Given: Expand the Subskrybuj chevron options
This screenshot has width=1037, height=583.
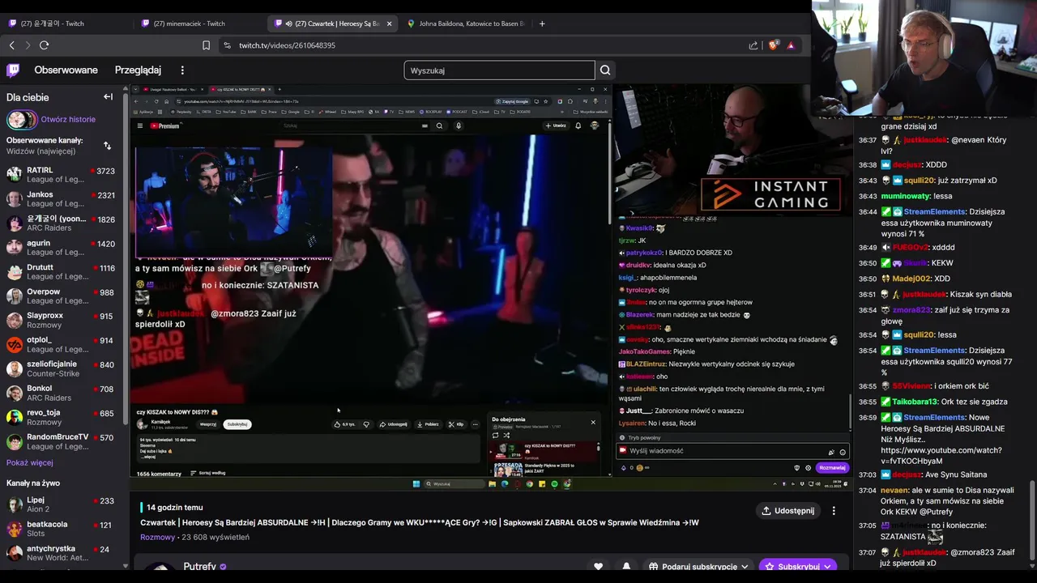Looking at the screenshot, I should [x=827, y=567].
